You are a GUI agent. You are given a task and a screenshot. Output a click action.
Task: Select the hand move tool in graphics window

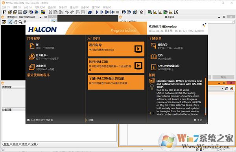(15, 22)
